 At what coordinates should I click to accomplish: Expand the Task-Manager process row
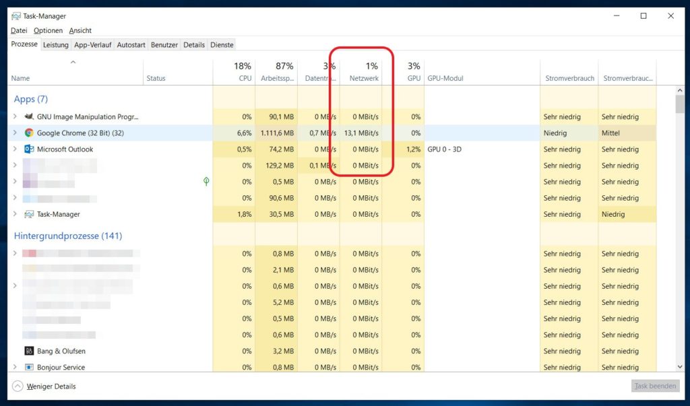15,214
